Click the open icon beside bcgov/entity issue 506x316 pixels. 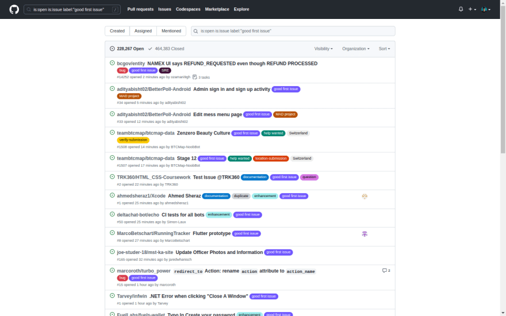[x=112, y=63]
